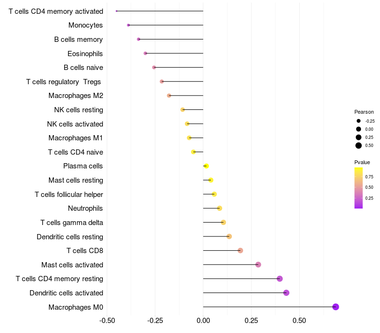
Task: Select the Eosinophils data point
Action: point(145,53)
